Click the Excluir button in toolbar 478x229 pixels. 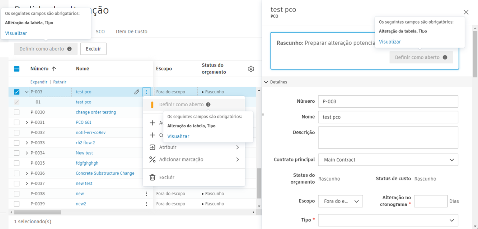coord(93,49)
